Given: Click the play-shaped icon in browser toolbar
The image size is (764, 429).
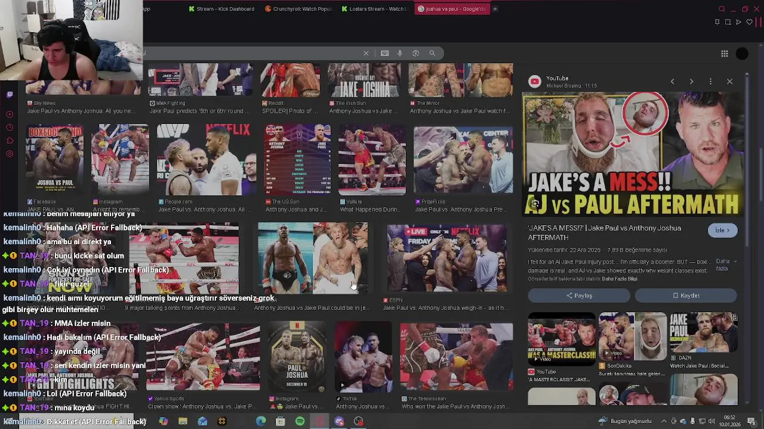Looking at the screenshot, I should pos(738,22).
